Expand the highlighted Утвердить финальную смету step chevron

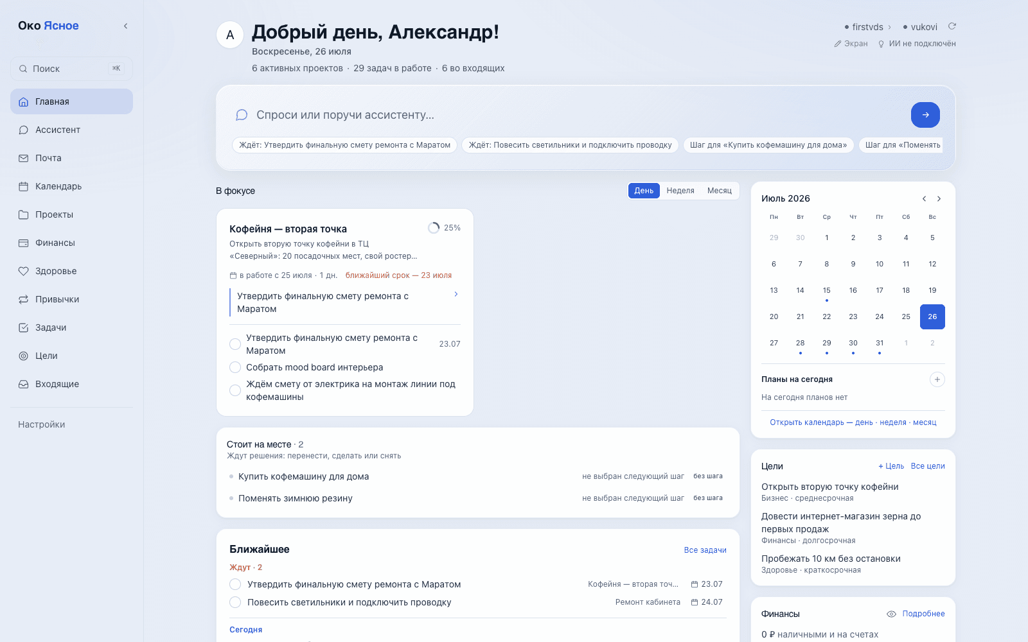point(456,294)
